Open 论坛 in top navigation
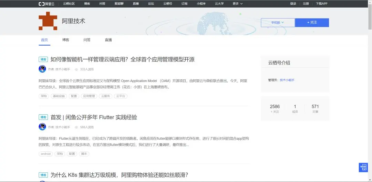Screen dimensions: 372x182 coord(151,3)
